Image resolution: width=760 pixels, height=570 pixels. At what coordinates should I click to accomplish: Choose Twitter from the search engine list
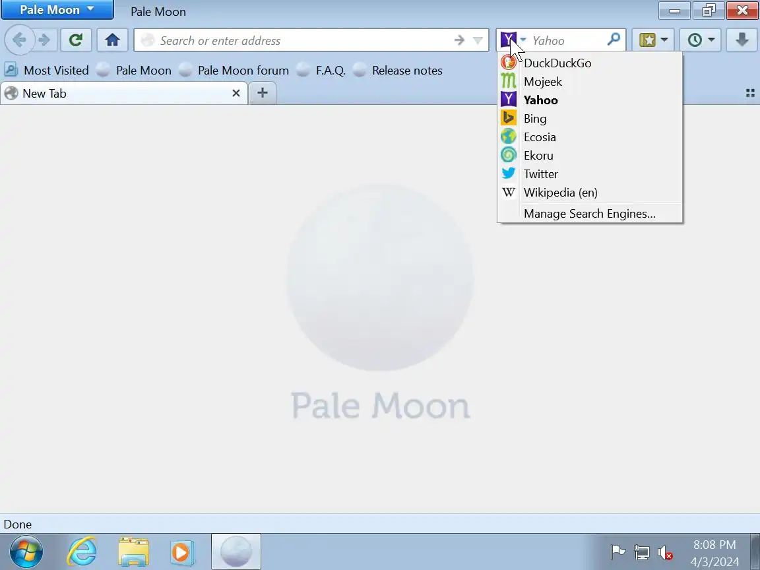click(590, 174)
